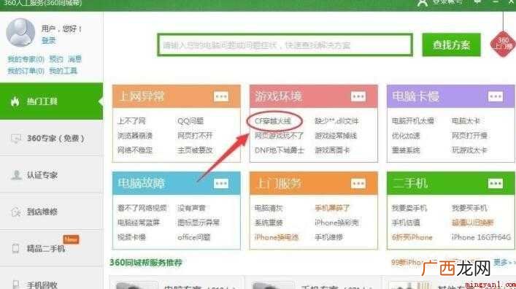
Task: Click the monitor icon beside 360专家
Action: pyautogui.click(x=16, y=139)
